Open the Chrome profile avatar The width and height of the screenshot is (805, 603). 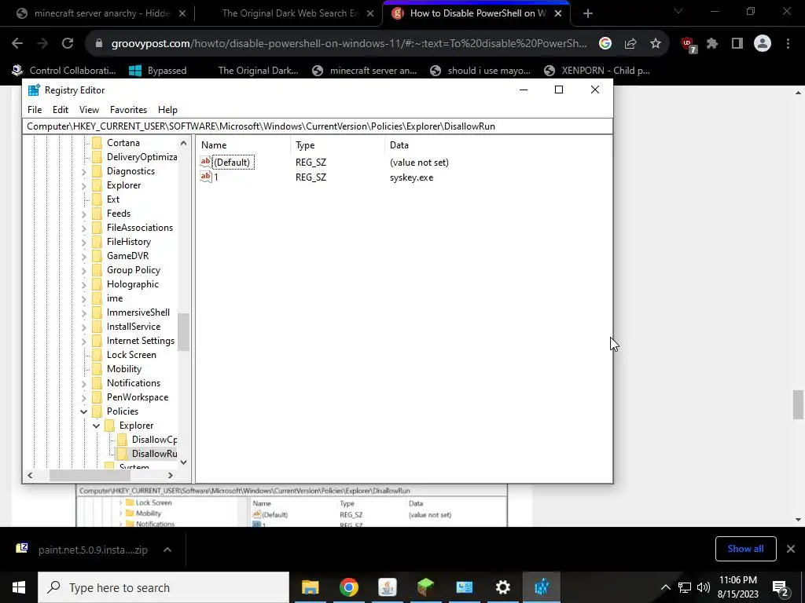(x=763, y=44)
